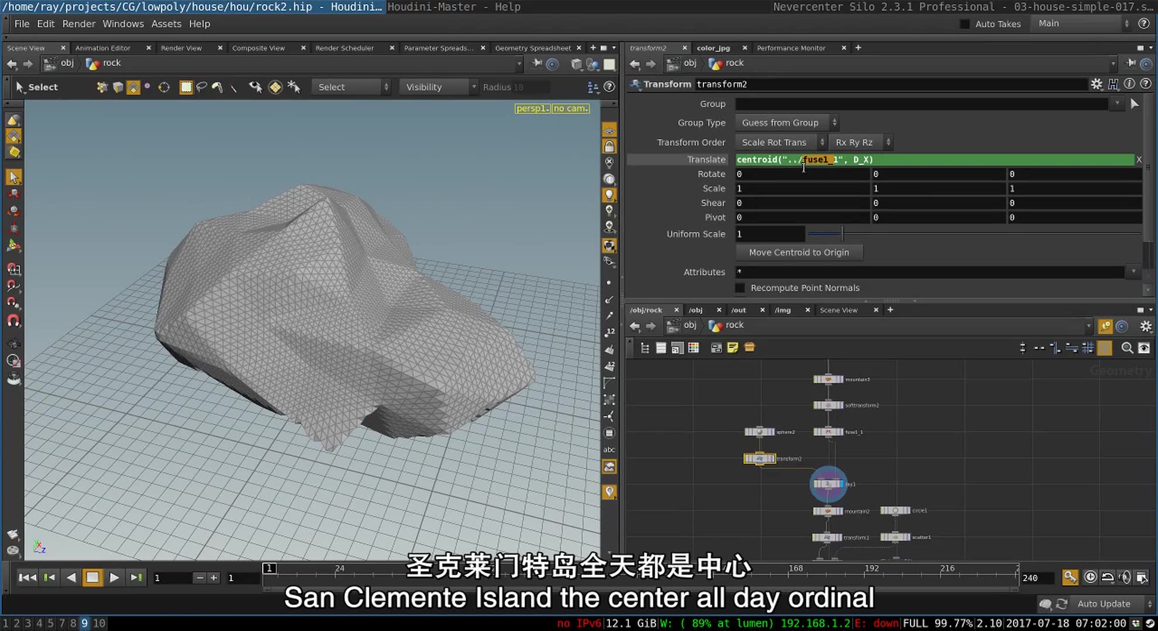Enable Recompute Point Normals checkbox
Image resolution: width=1158 pixels, height=631 pixels.
point(740,288)
